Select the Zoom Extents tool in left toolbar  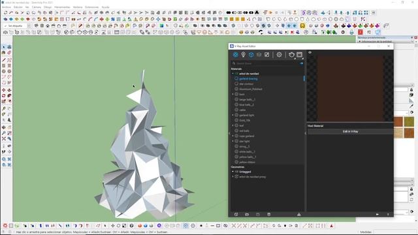(4, 139)
